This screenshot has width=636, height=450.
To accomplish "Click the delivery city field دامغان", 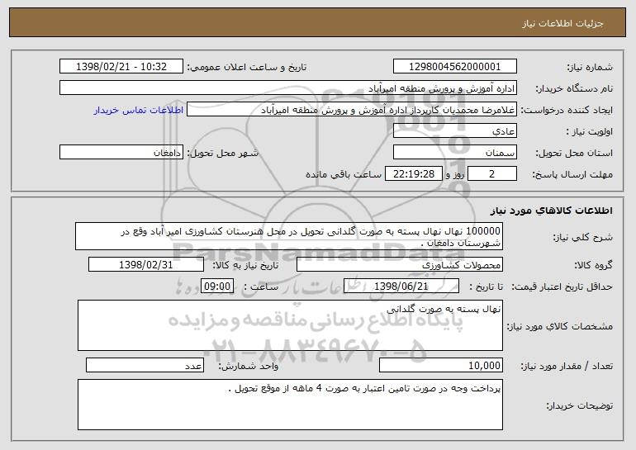I will click(x=121, y=153).
